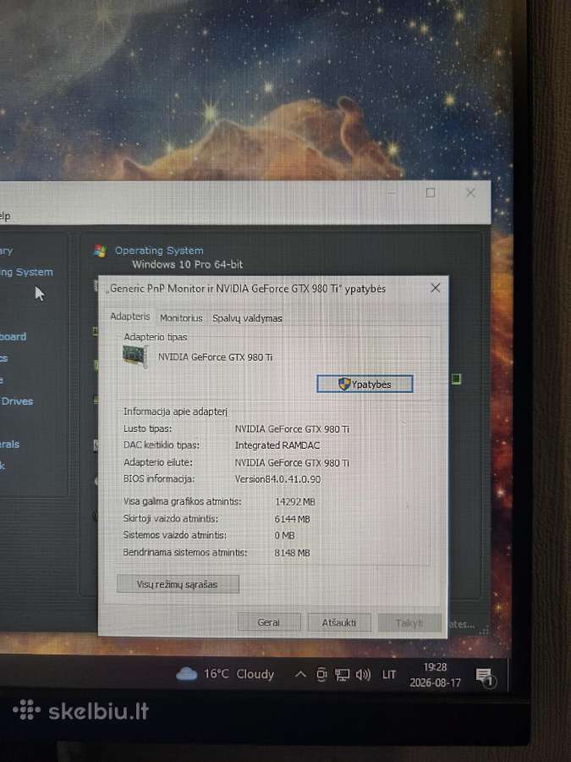Click the graphics adapter card icon

[135, 356]
